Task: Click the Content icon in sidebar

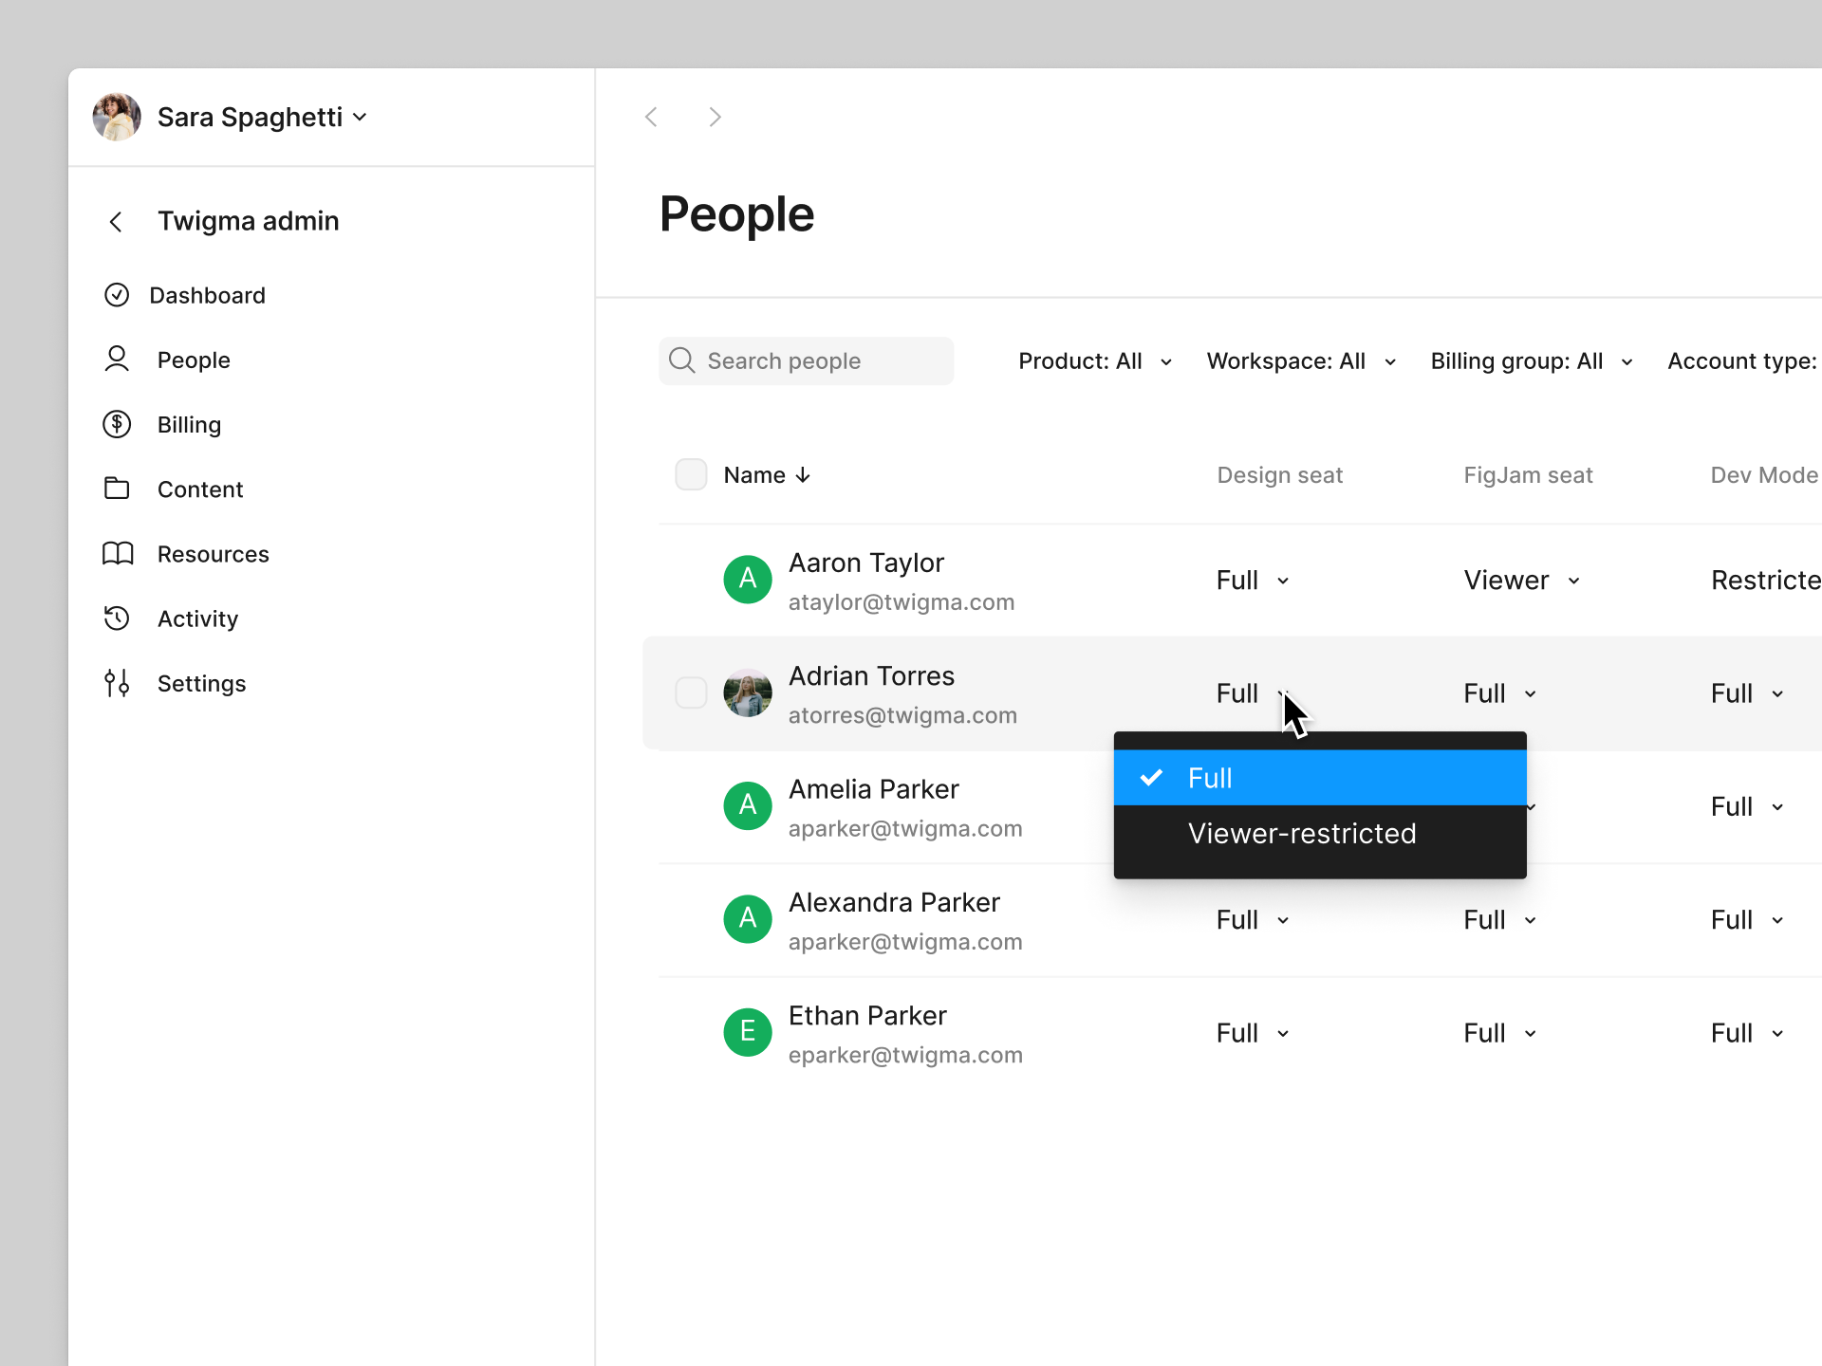Action: pos(118,488)
